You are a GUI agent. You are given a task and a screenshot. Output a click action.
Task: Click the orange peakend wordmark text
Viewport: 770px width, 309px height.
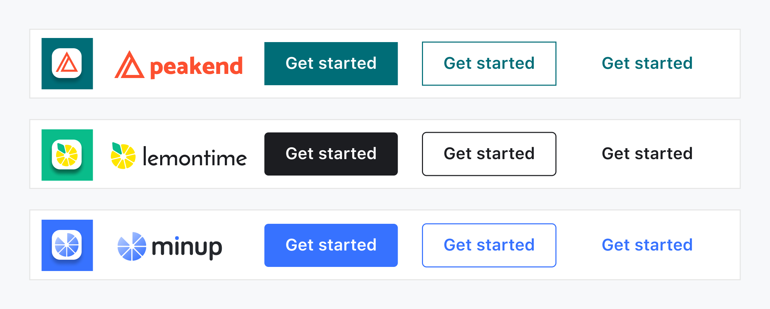196,67
